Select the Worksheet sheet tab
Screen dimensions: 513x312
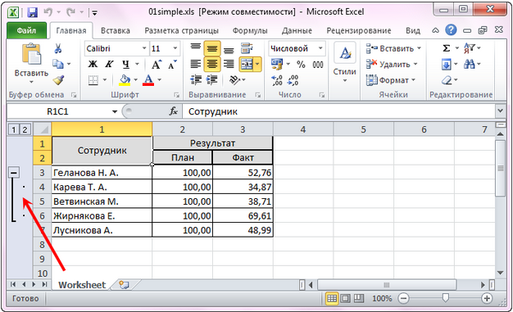pyautogui.click(x=82, y=285)
